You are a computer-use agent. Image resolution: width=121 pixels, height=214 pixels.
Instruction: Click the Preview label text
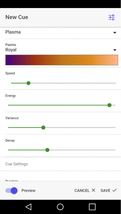(28, 190)
